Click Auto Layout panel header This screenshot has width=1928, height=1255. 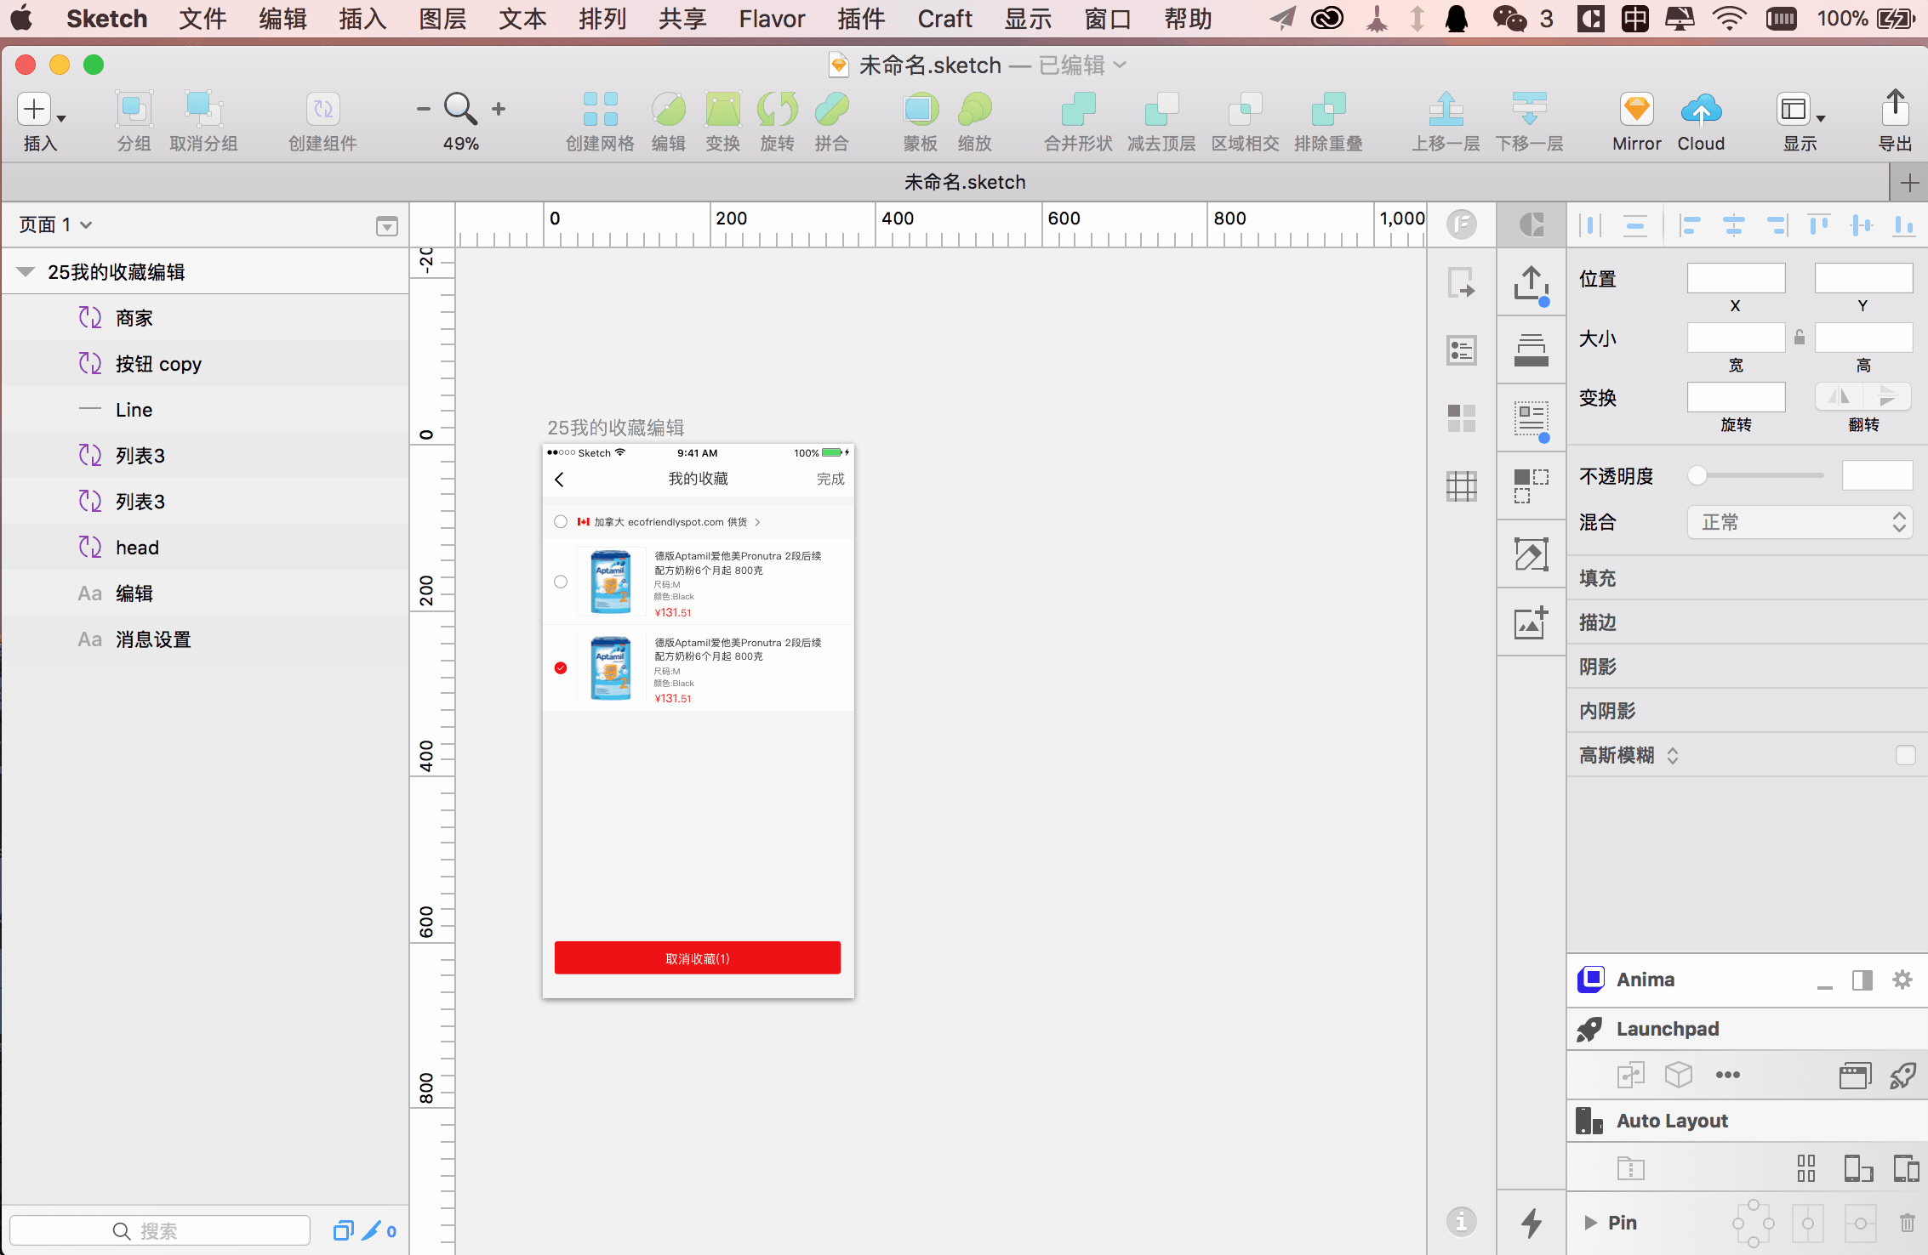click(1748, 1121)
